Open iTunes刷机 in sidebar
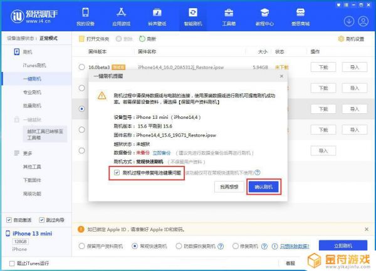The image size is (376, 271). (34, 65)
